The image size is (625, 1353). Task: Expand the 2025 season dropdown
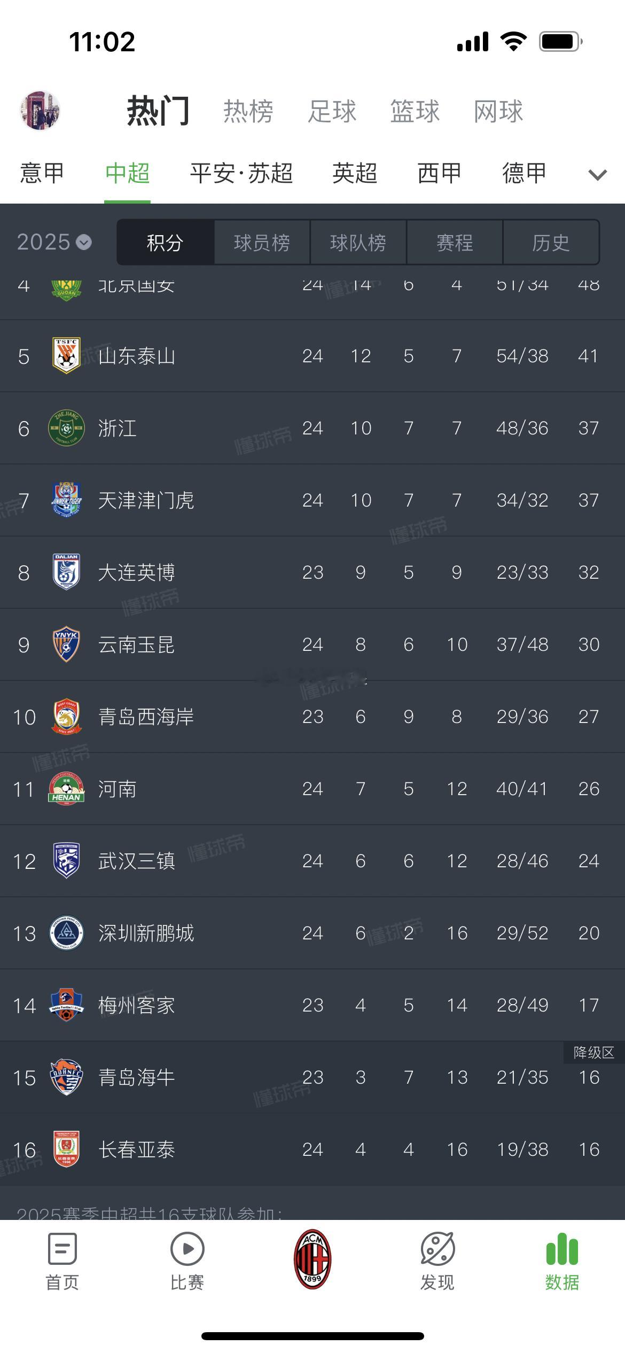[x=54, y=242]
